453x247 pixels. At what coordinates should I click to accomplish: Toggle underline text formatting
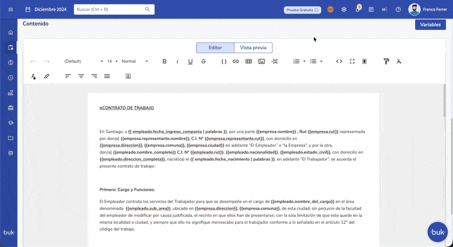click(190, 61)
